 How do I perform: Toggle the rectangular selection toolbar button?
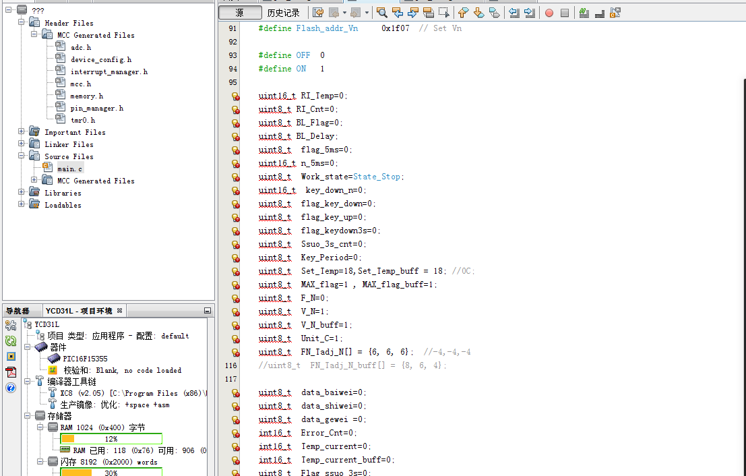tap(444, 13)
